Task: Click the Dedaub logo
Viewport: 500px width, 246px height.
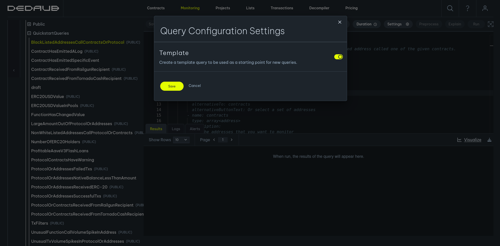Action: click(33, 8)
